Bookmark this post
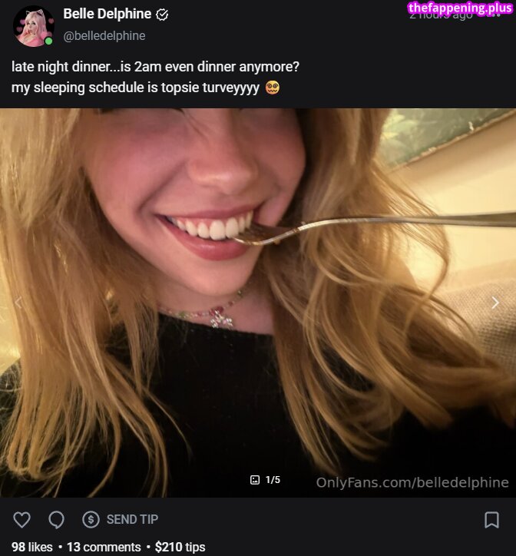 click(491, 520)
